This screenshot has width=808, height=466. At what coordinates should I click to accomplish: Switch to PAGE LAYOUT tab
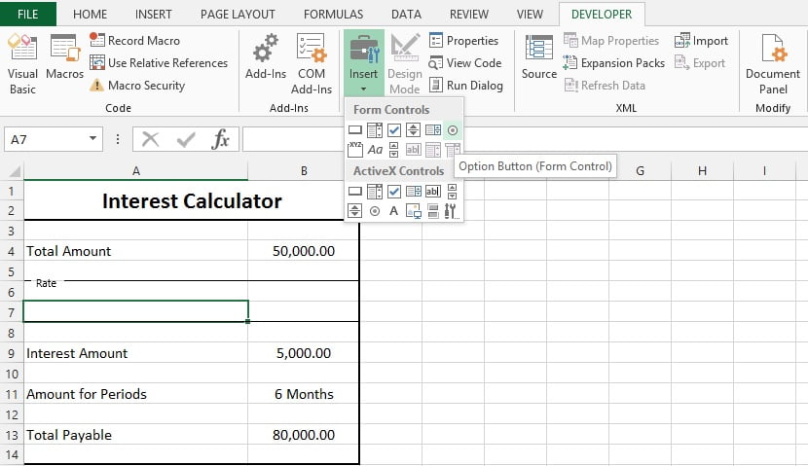tap(238, 14)
